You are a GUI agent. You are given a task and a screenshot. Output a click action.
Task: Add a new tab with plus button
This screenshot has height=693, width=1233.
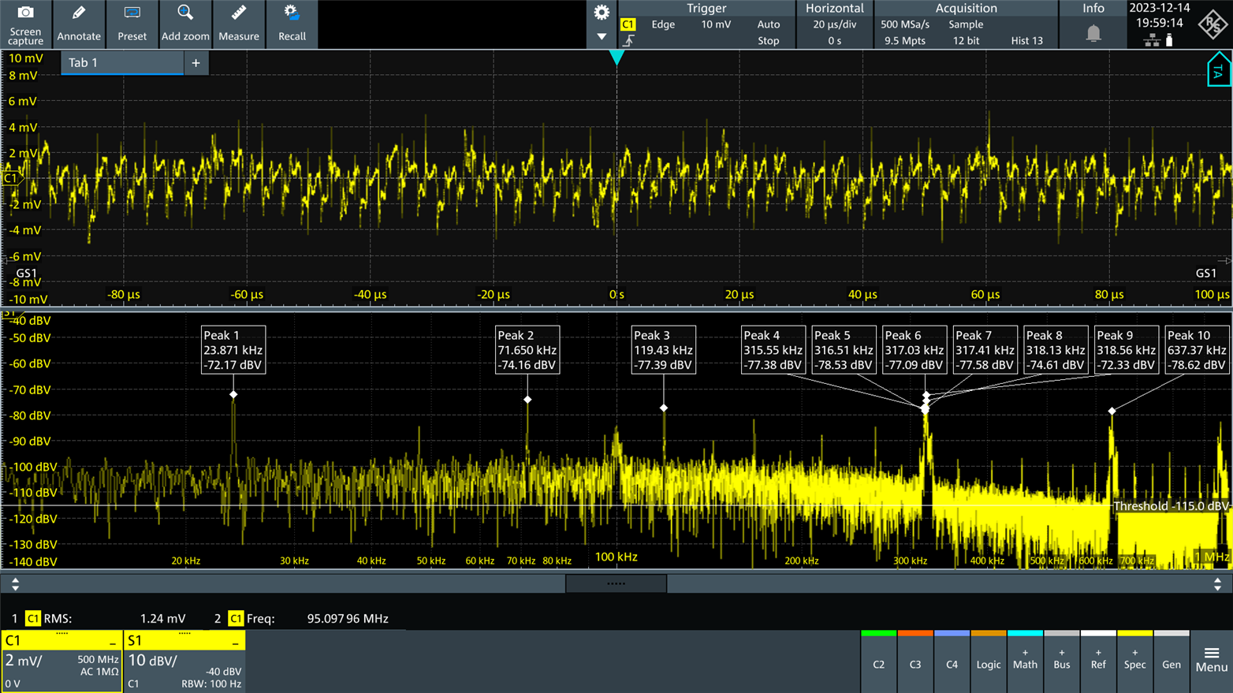point(196,63)
